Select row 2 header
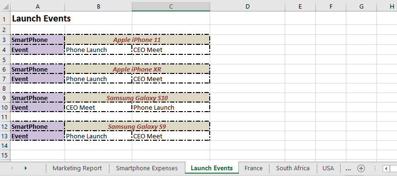Screen dimensions: 397x176 (5, 30)
